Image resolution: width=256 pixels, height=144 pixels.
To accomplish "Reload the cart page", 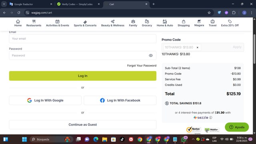I will click(19, 12).
